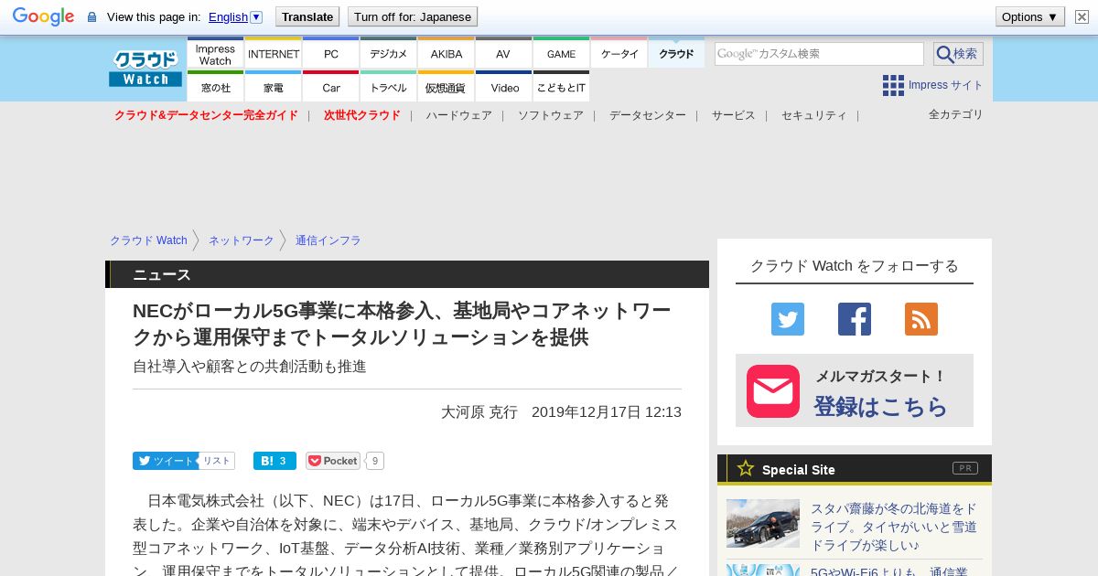Follow on Twitter sidebar icon
1098x576 pixels.
(788, 319)
